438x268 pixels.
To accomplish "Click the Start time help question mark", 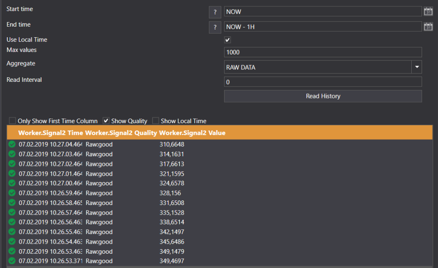I will point(215,12).
